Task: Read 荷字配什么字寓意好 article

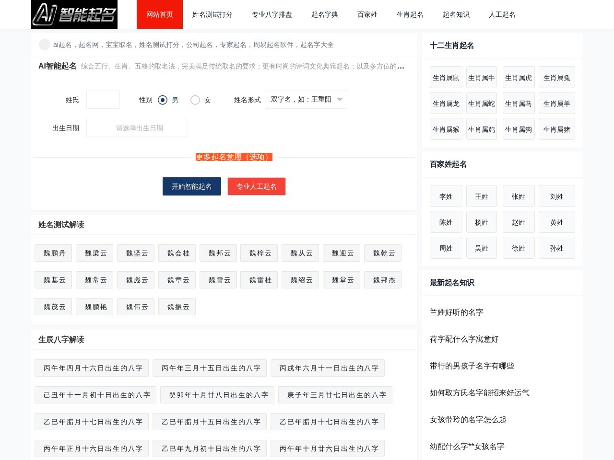Action: pyautogui.click(x=464, y=339)
